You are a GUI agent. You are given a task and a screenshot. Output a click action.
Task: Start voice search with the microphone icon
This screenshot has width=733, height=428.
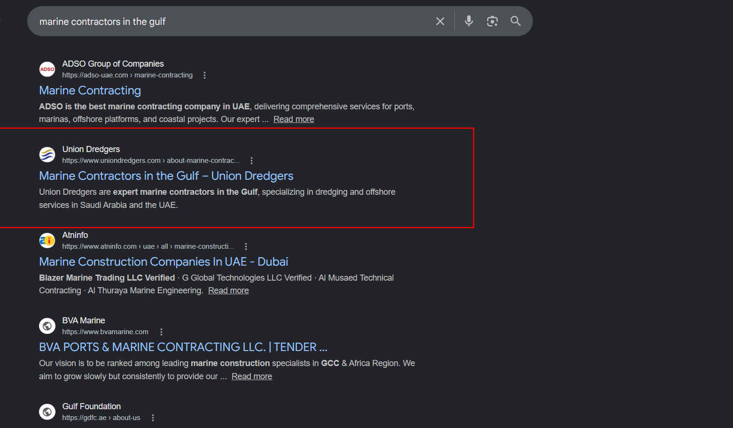(469, 21)
